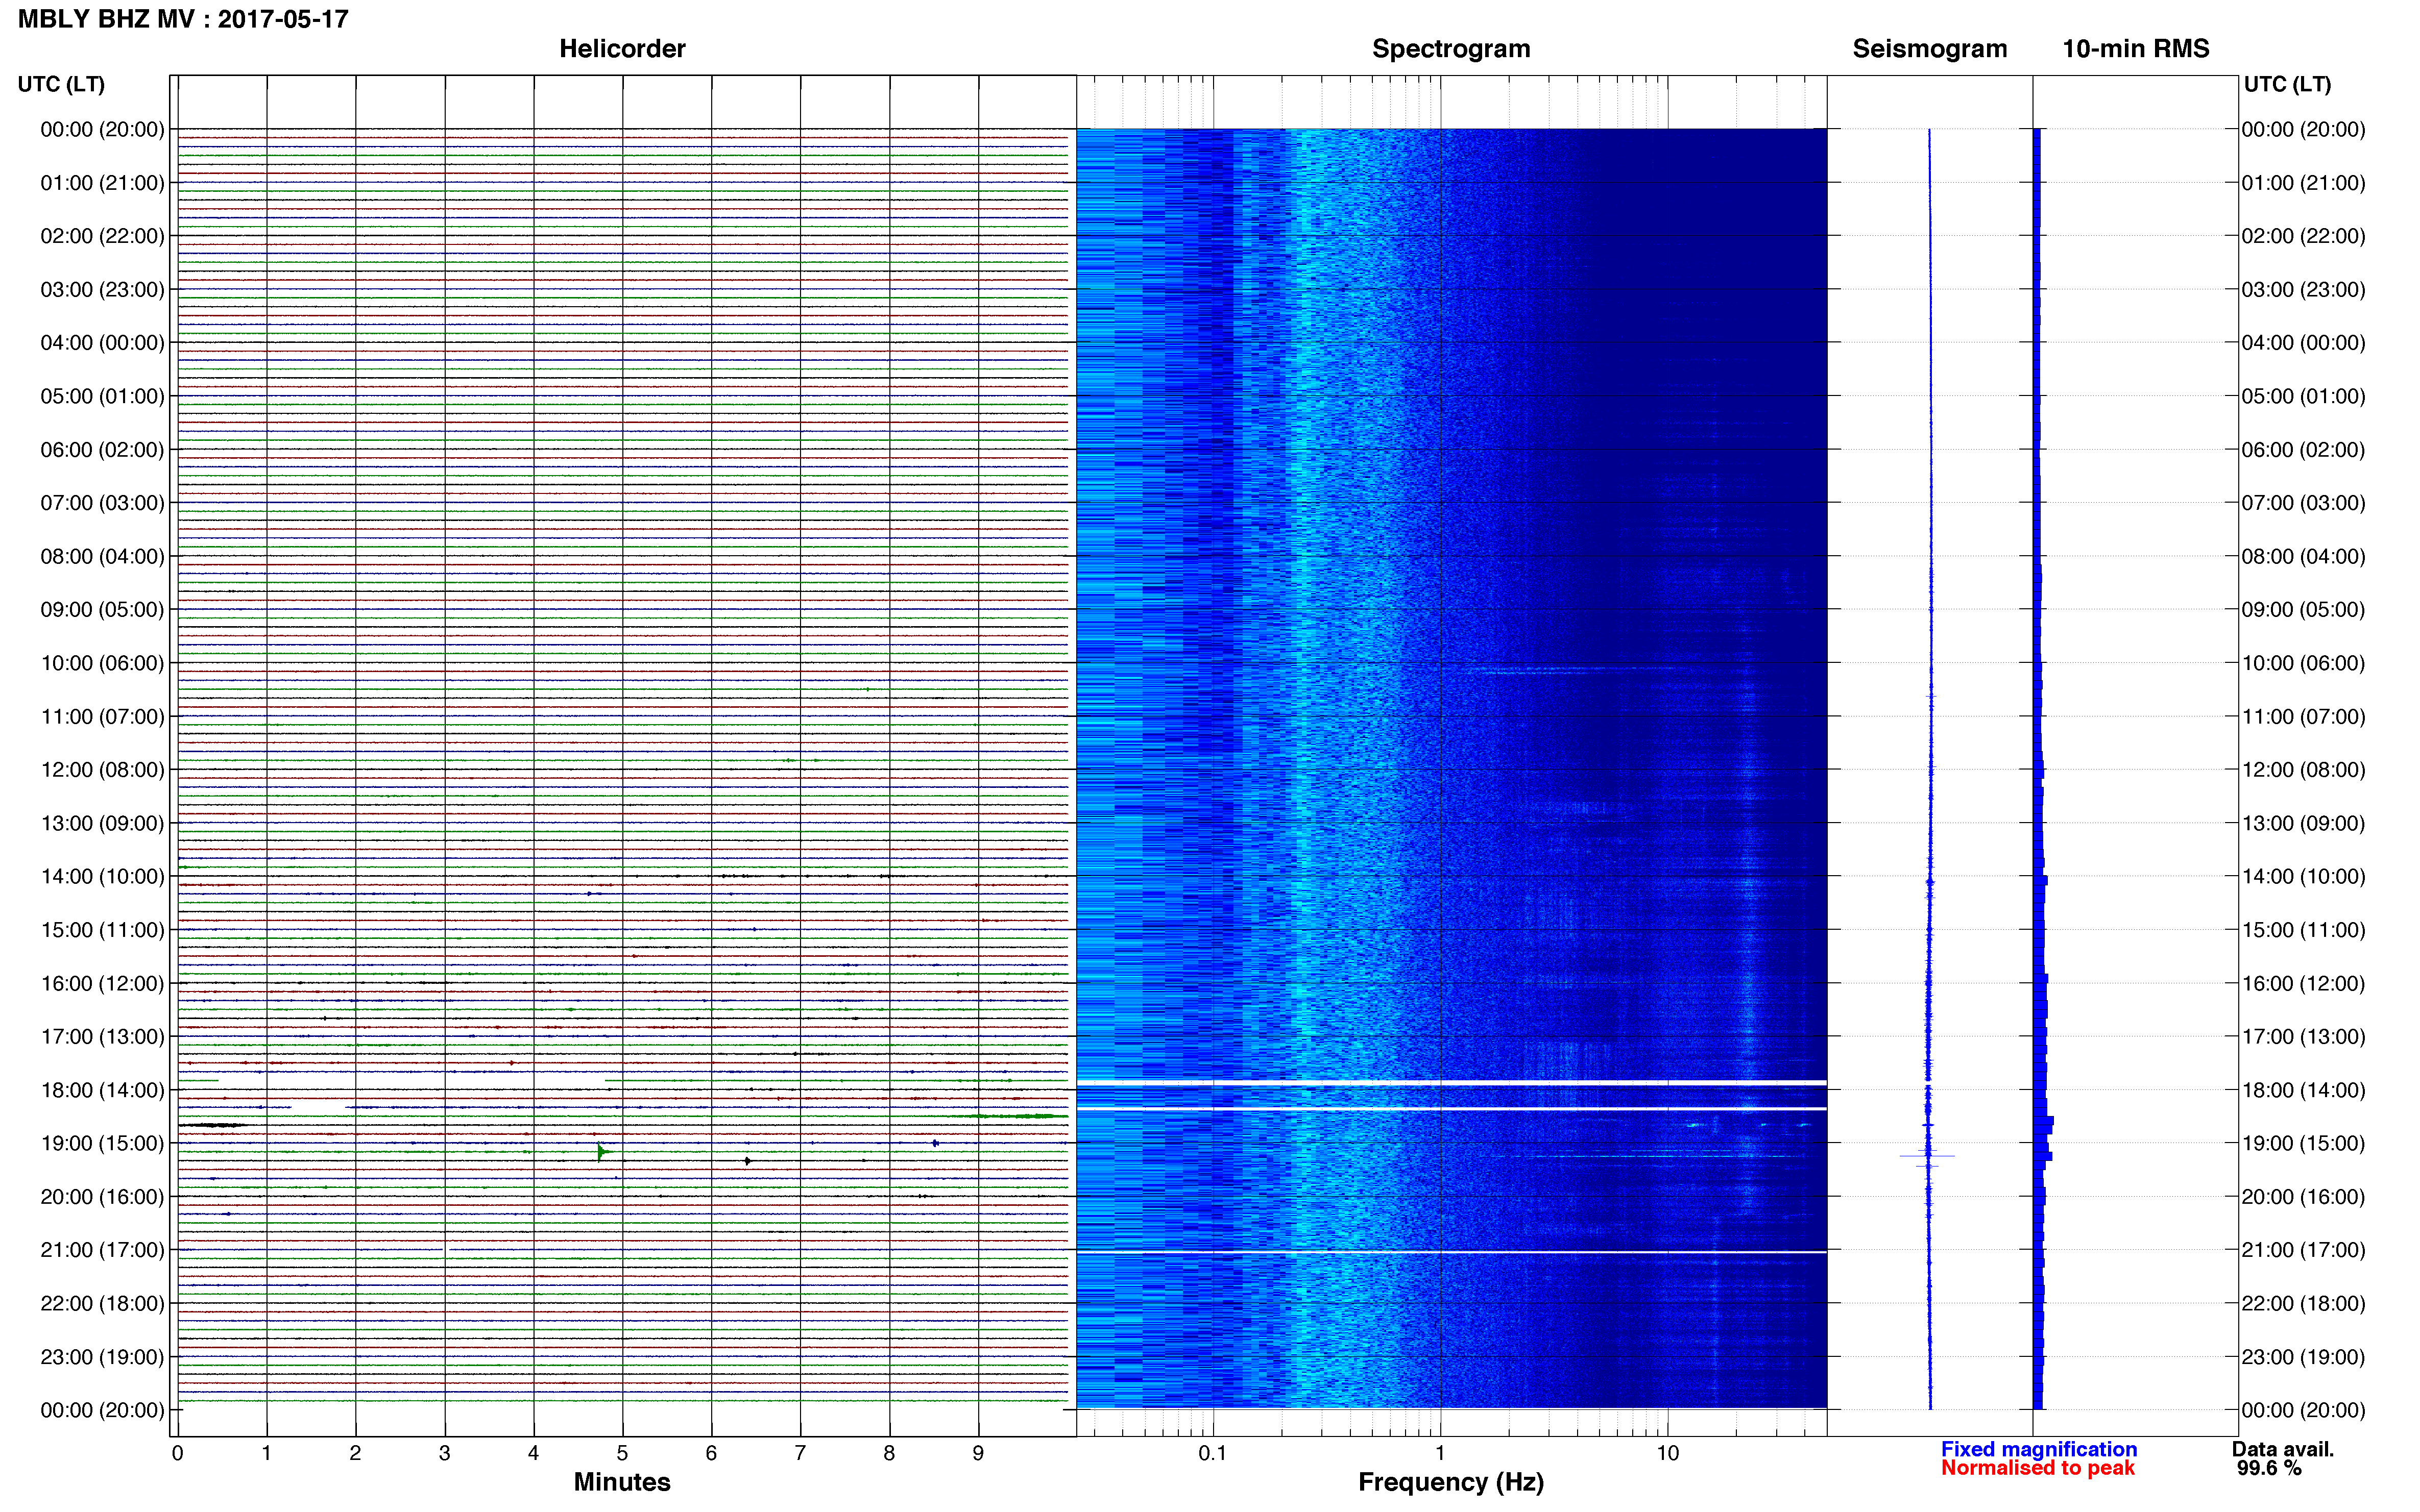
Task: Click the left-axis label '14:00 (10:00)'
Action: point(102,877)
